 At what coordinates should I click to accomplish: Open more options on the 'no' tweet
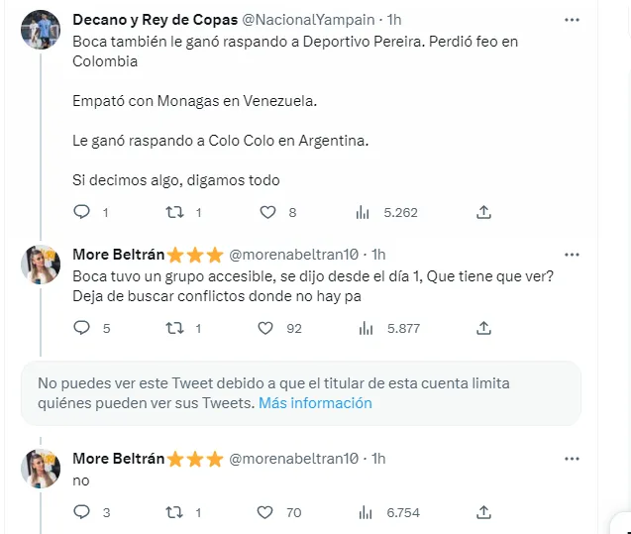[x=572, y=459]
